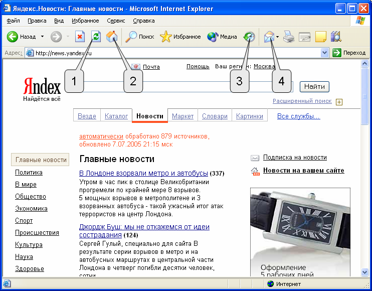Open Спорт news category
The image size is (372, 291).
click(x=24, y=220)
